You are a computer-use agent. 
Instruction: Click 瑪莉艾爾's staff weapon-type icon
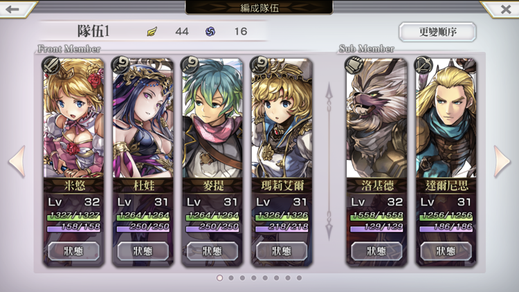259,64
